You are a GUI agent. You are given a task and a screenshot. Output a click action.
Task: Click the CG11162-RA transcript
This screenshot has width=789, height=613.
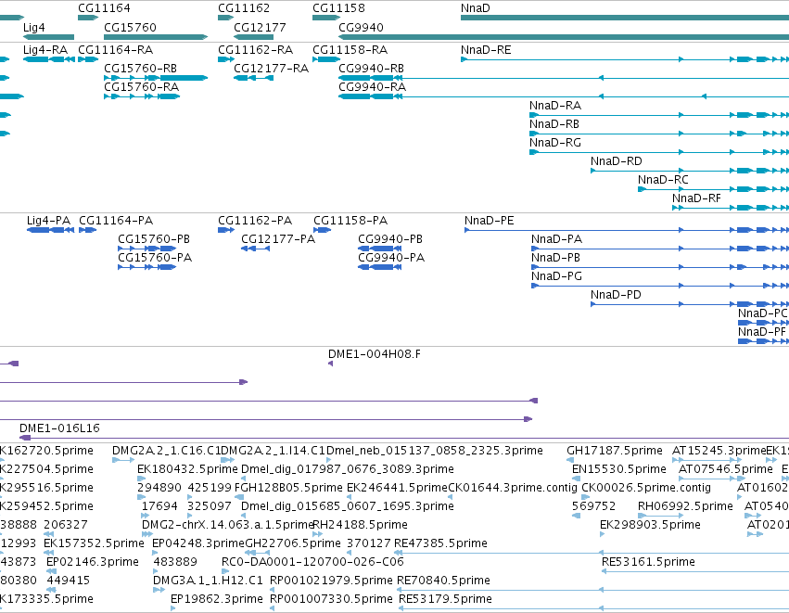pos(226,59)
